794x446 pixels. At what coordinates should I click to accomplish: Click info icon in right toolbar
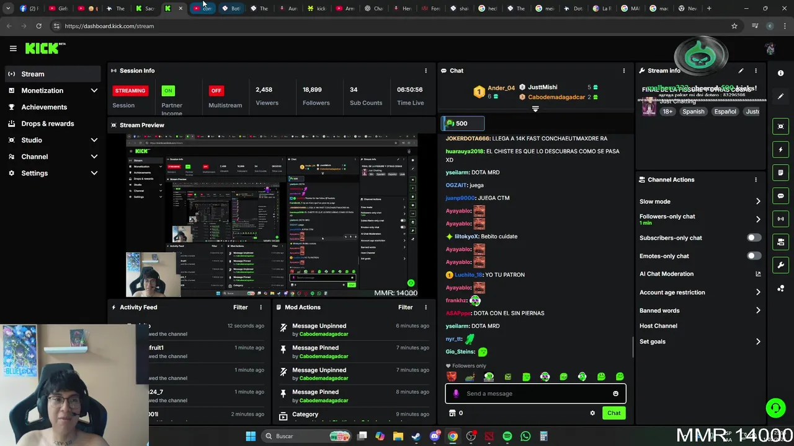point(780,73)
